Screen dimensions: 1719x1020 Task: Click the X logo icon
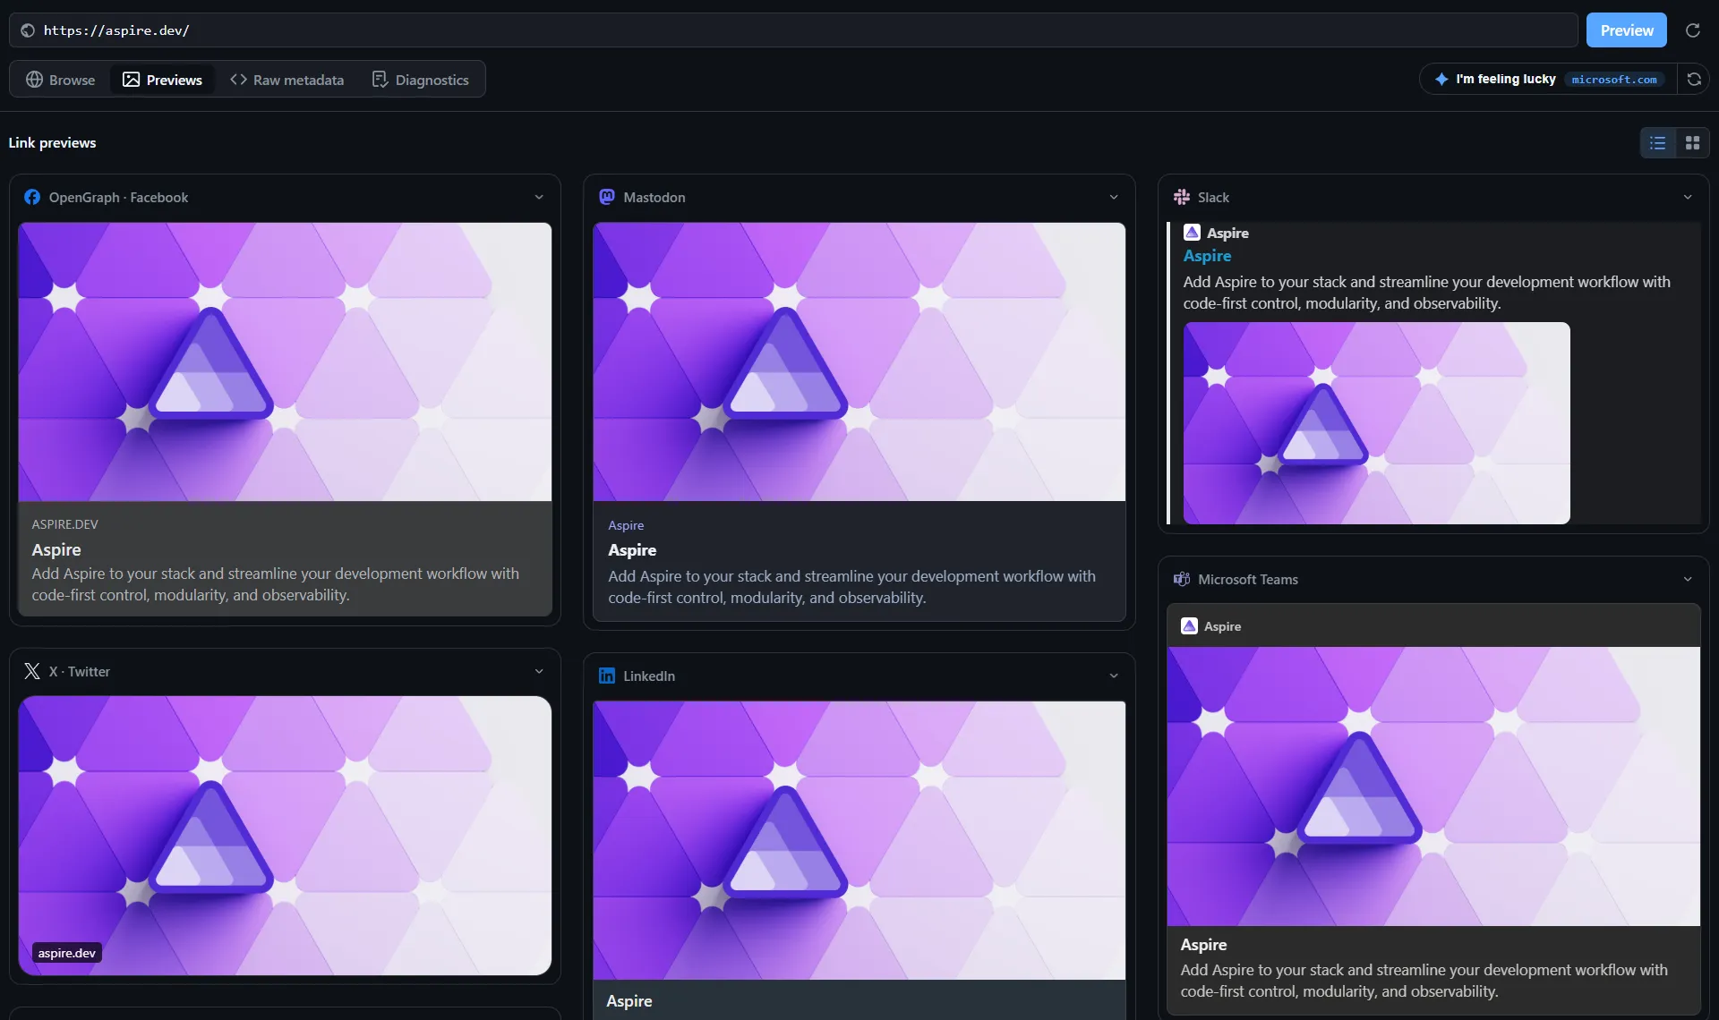click(32, 671)
